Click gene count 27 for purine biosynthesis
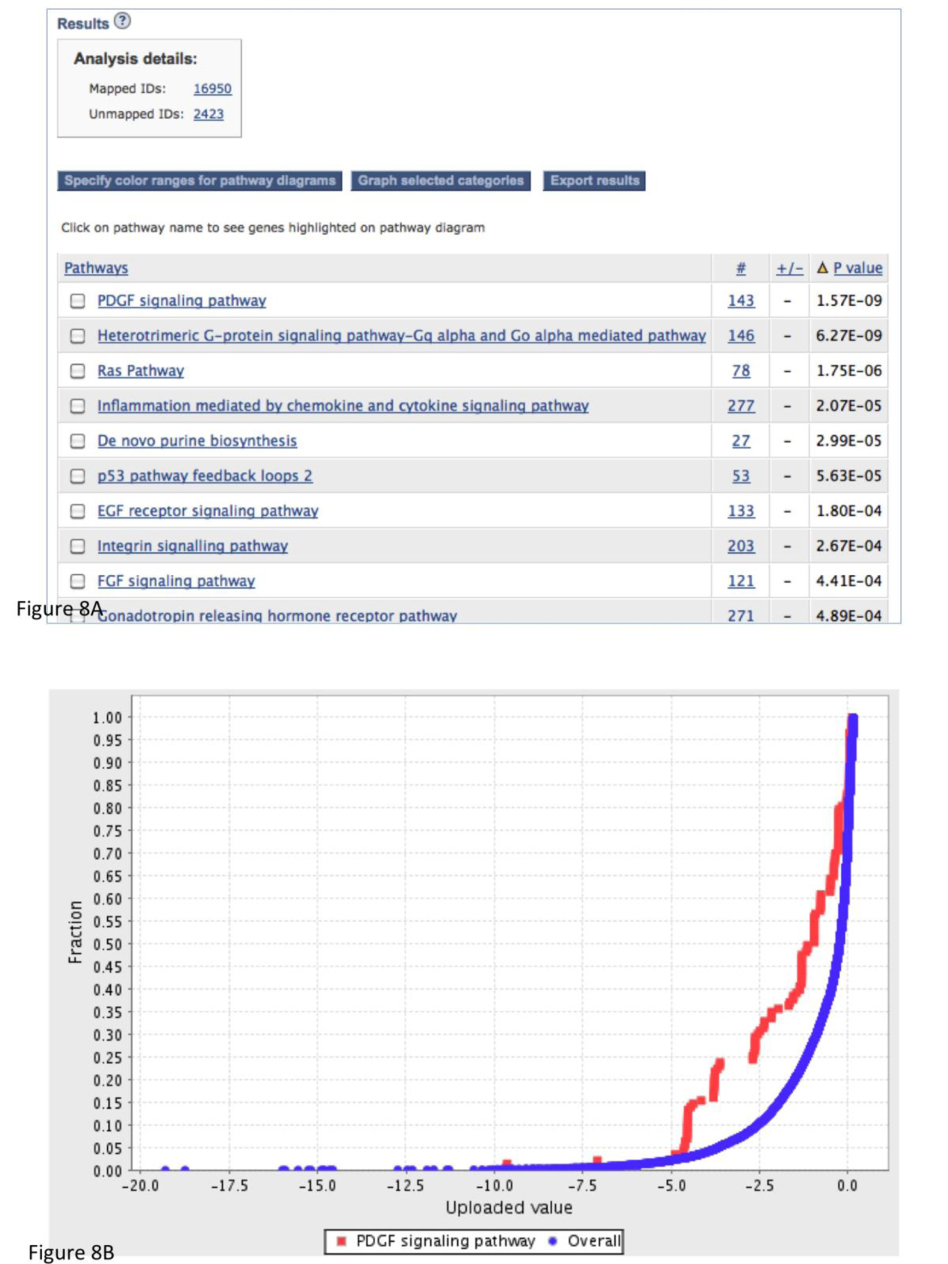Viewport: 948px width, 1264px height. pyautogui.click(x=741, y=441)
